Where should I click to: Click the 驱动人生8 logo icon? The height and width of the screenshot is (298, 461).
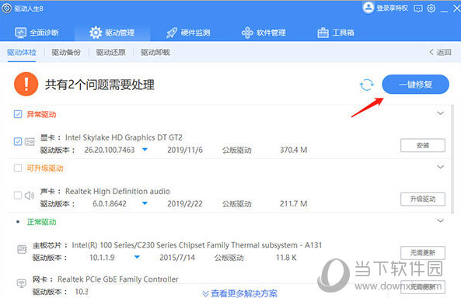[6, 9]
